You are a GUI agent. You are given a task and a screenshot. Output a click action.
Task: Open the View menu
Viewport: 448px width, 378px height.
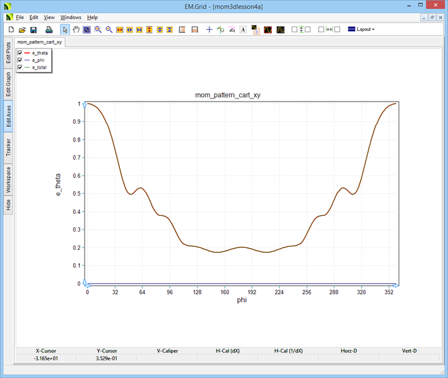pos(49,17)
